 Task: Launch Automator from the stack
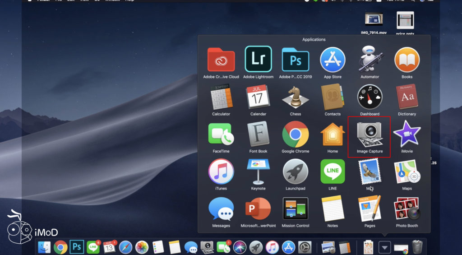[x=370, y=59]
